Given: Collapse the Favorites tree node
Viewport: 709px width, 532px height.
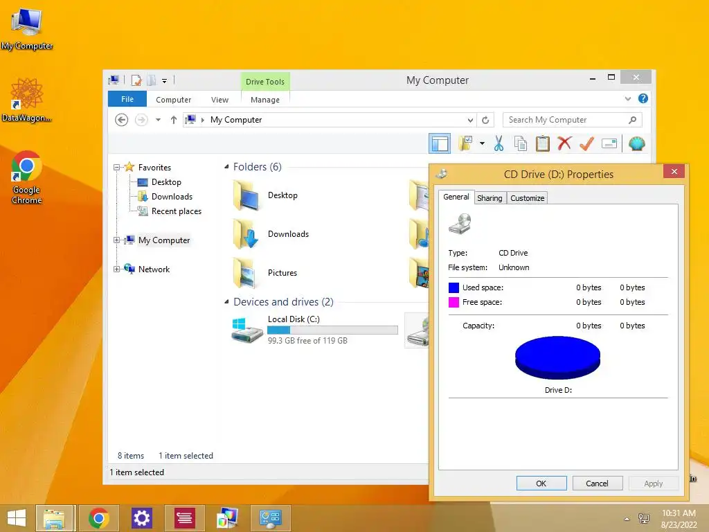Looking at the screenshot, I should [116, 168].
